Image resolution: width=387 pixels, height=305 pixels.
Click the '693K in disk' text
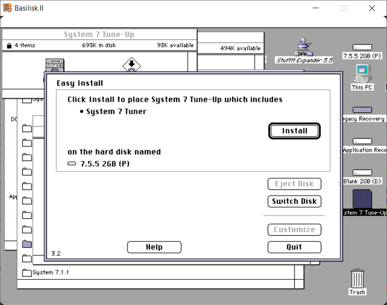tap(99, 45)
